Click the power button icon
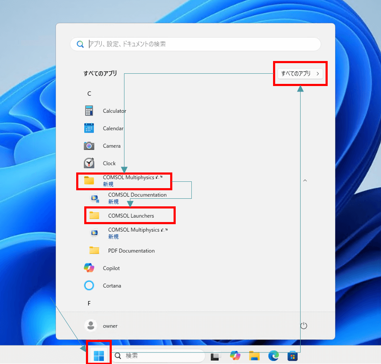381x364 pixels. click(304, 326)
